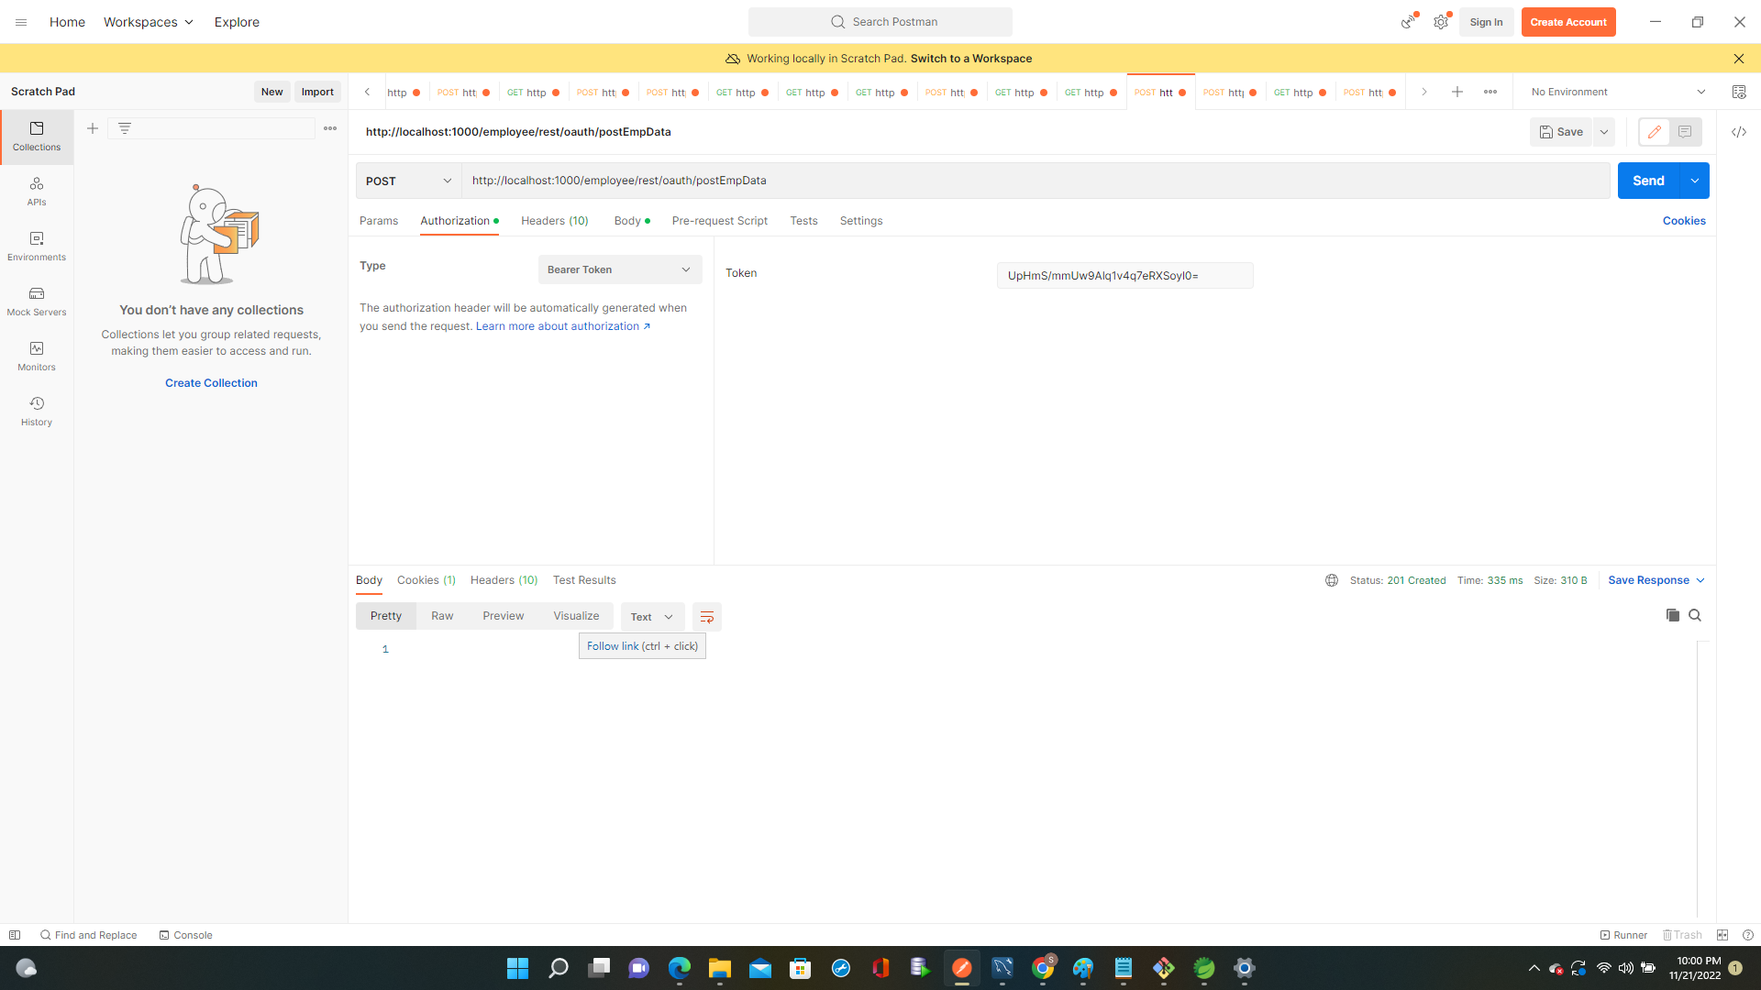Open the Save Response dropdown

pos(1655,579)
